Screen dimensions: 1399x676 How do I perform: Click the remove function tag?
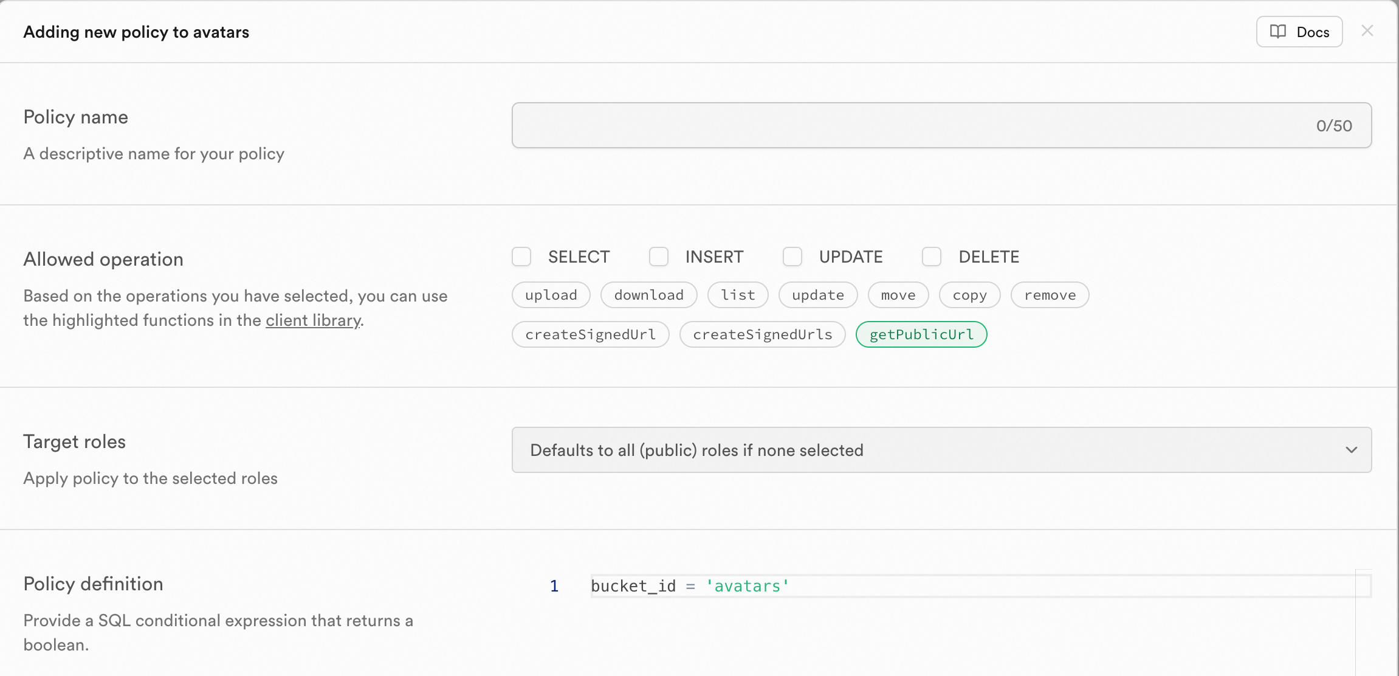coord(1050,295)
